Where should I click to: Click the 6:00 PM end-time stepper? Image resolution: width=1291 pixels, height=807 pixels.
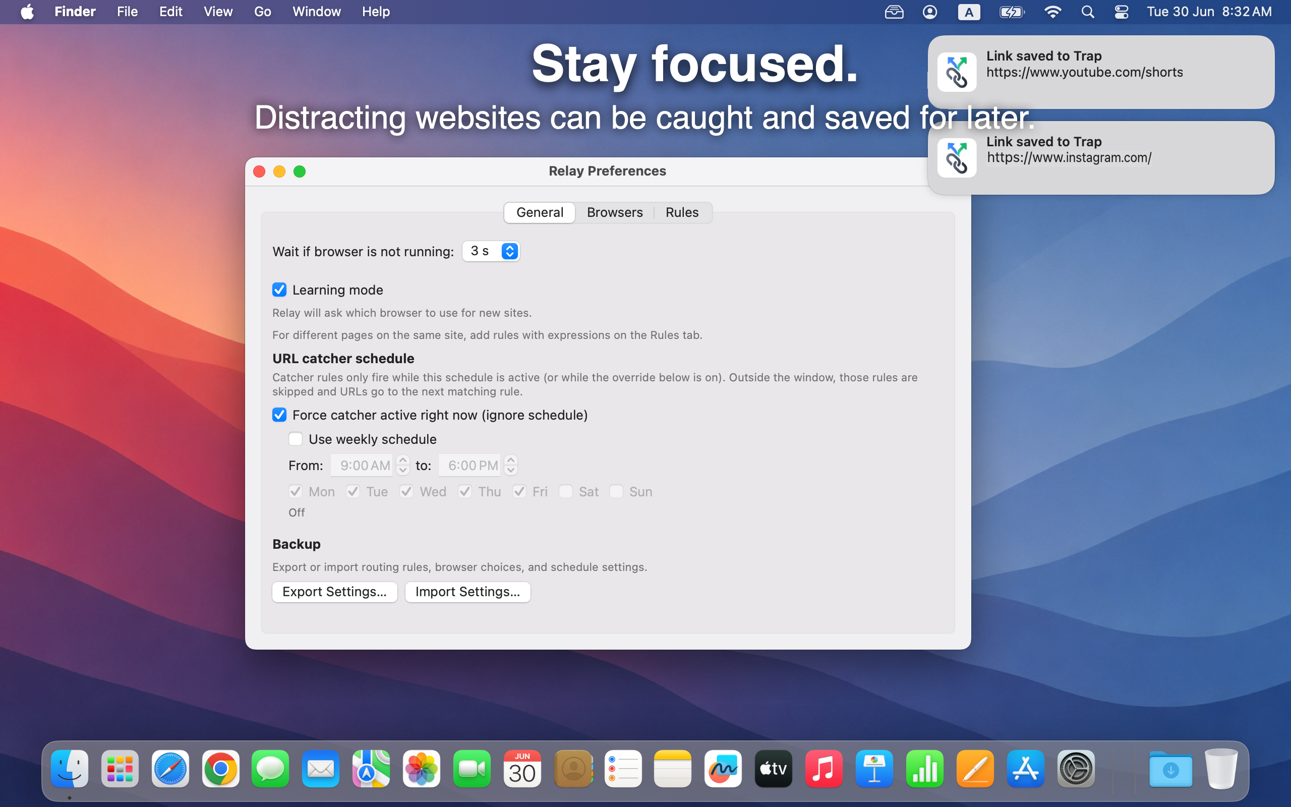(510, 465)
